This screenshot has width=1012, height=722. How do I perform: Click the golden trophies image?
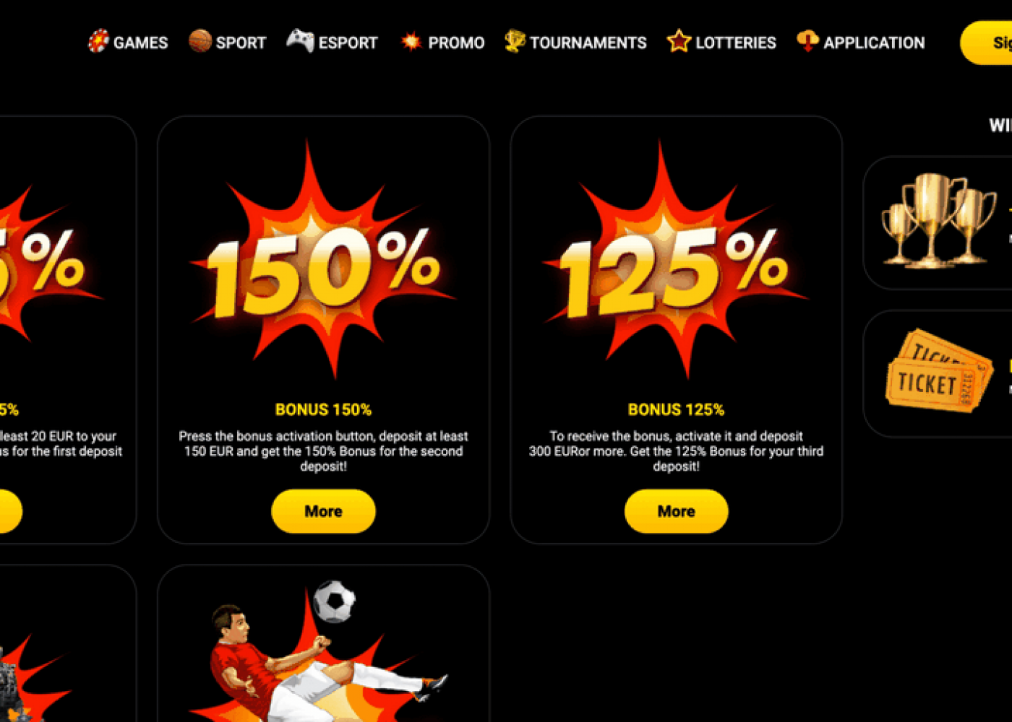pyautogui.click(x=938, y=220)
